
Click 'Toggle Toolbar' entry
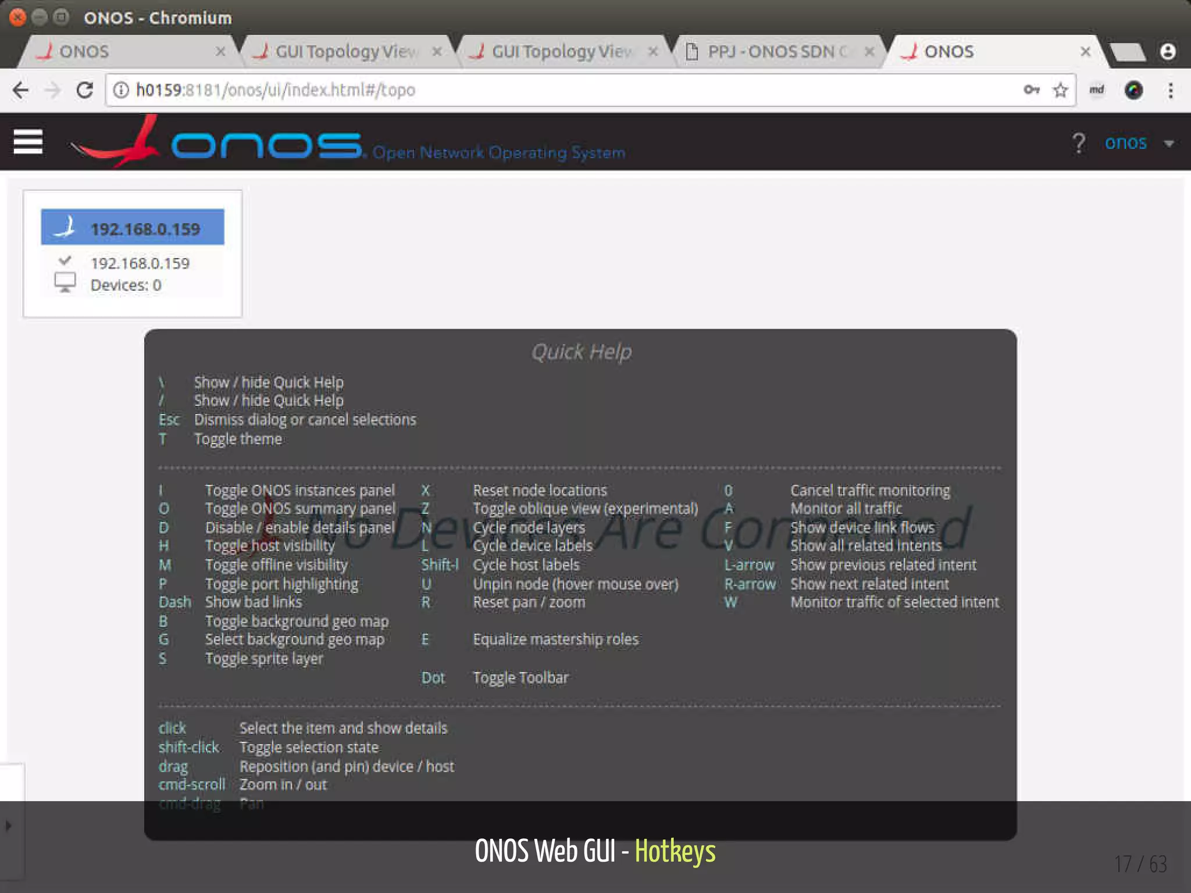coord(520,678)
